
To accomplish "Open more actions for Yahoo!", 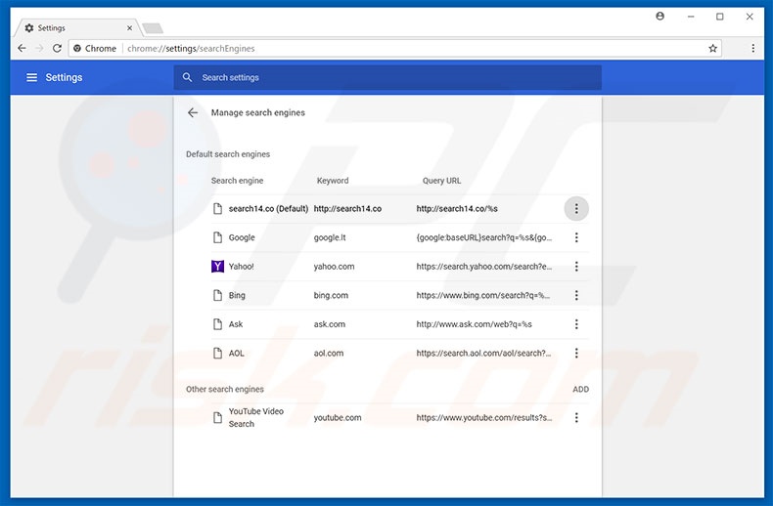I will tap(576, 267).
